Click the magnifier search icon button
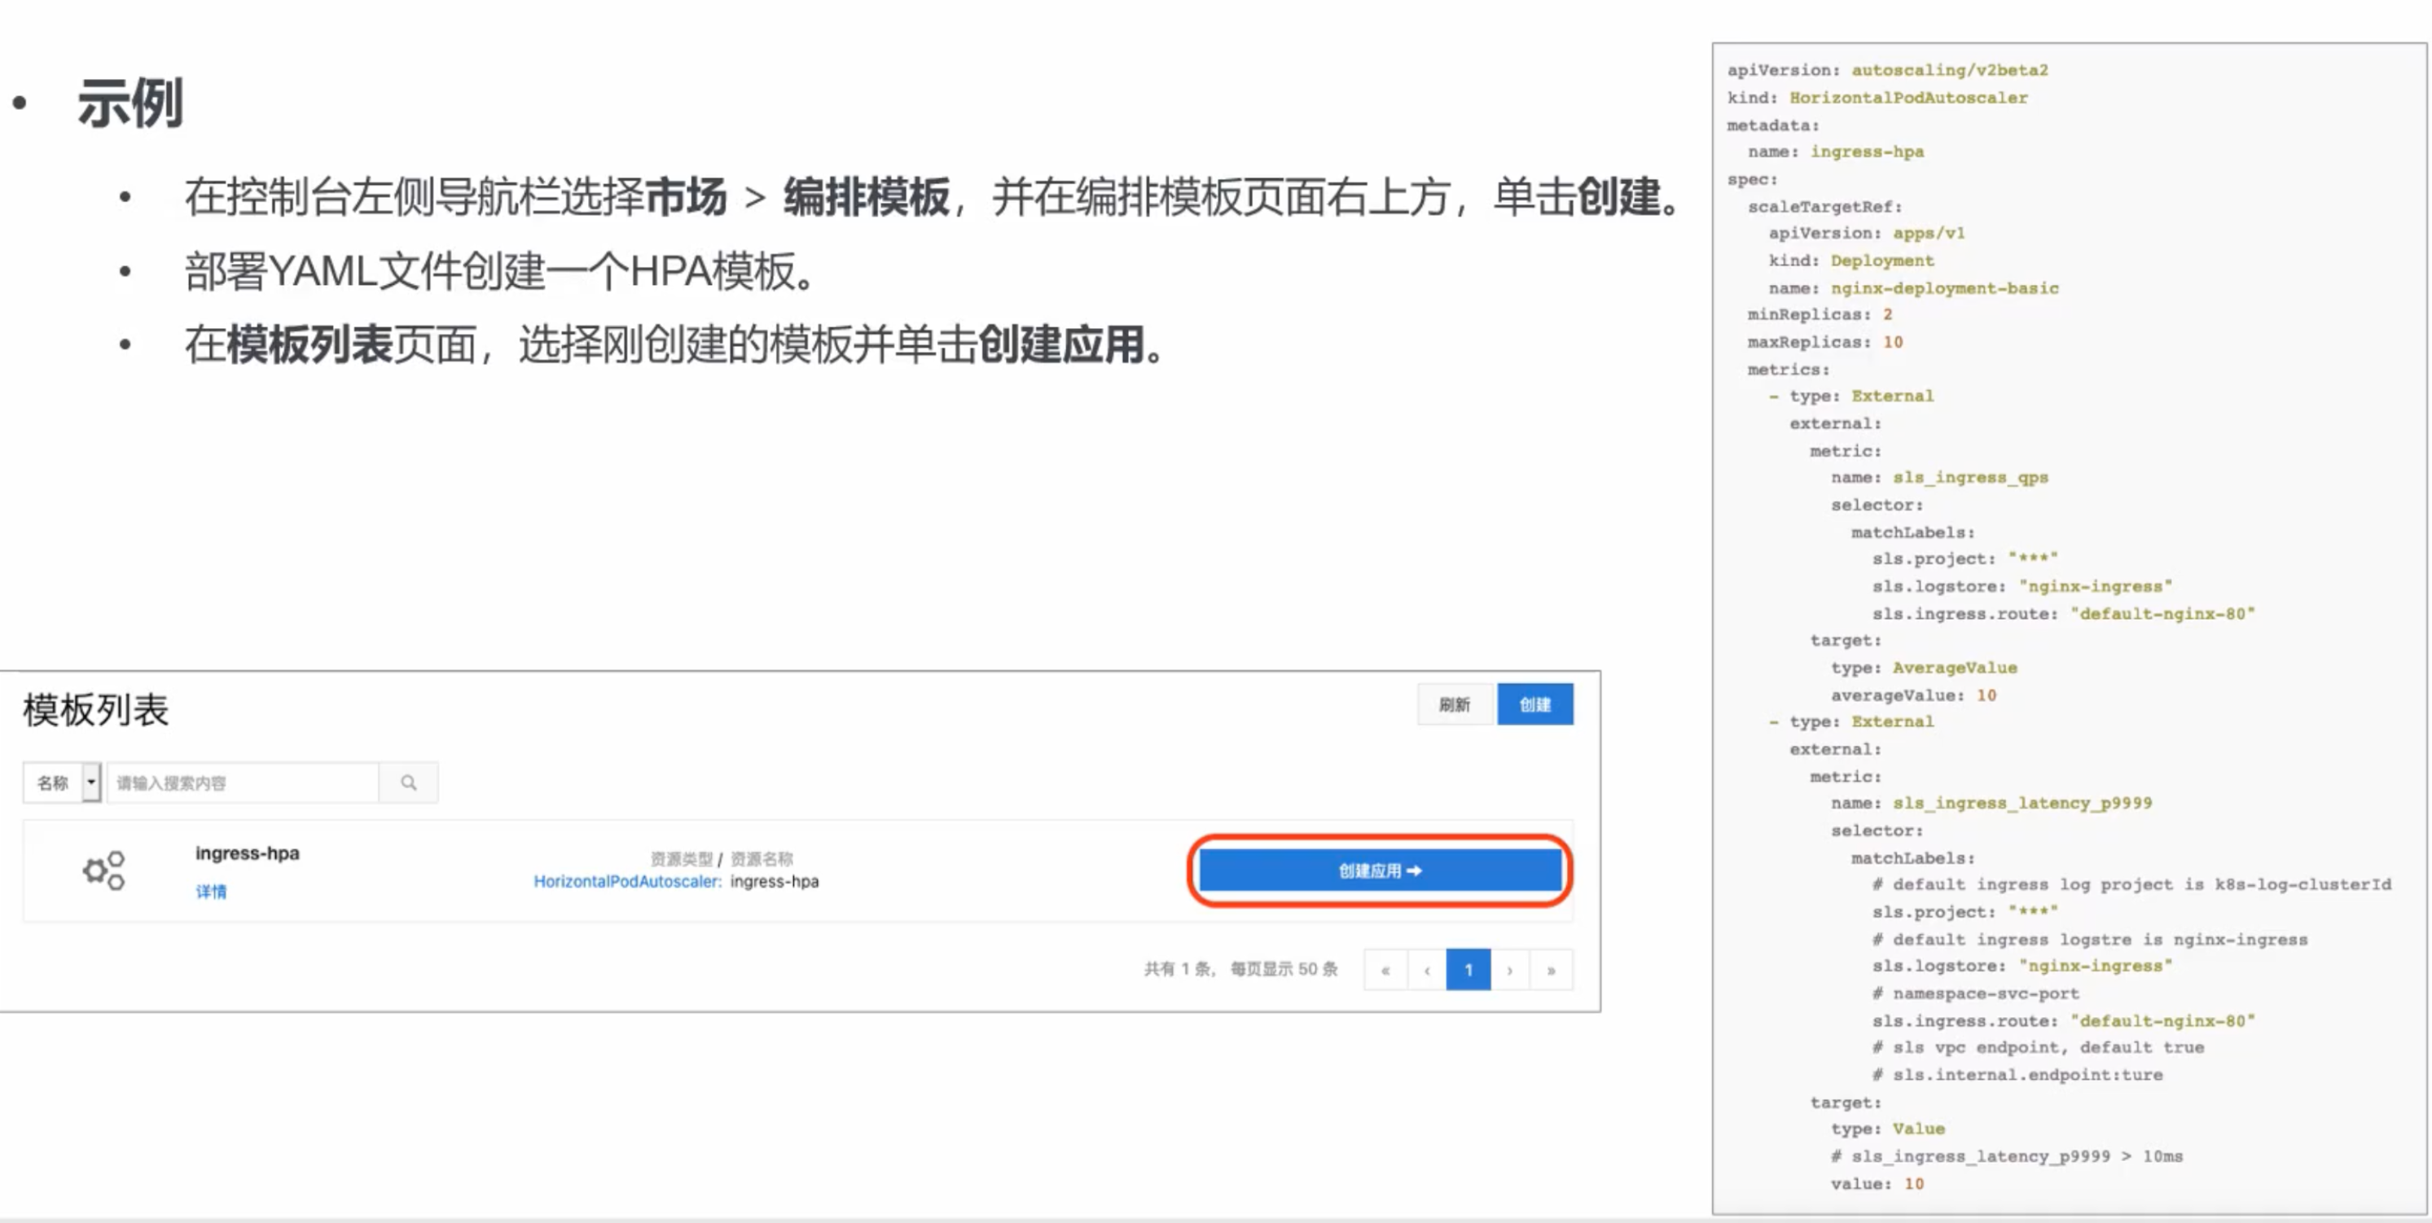The image size is (2432, 1223). [x=408, y=782]
